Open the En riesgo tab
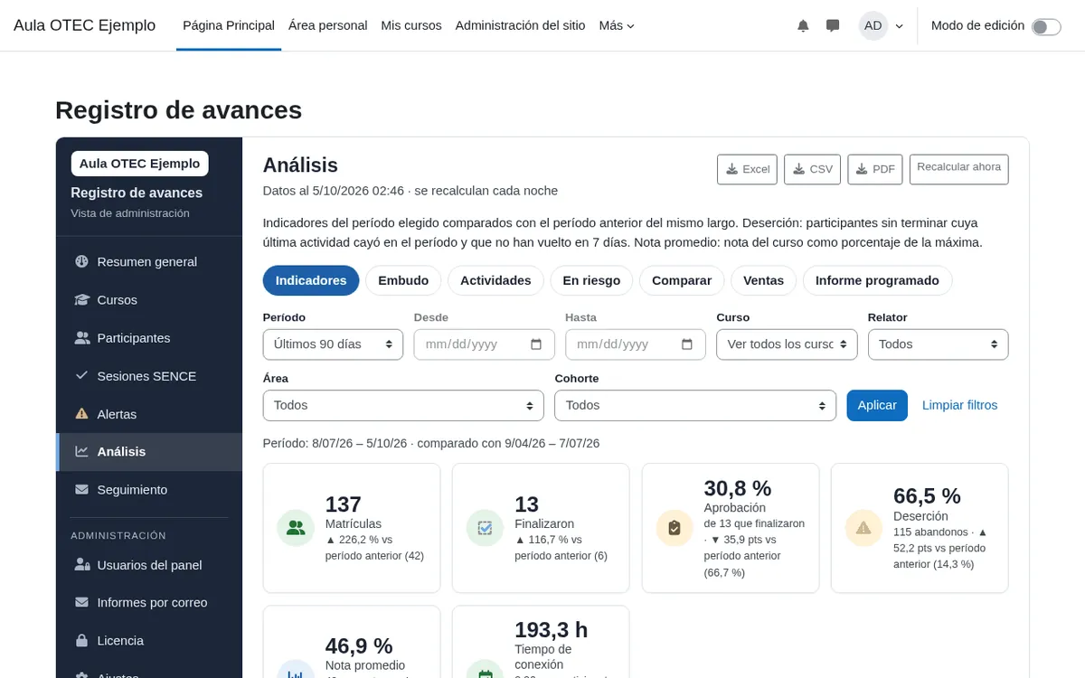 click(x=591, y=280)
